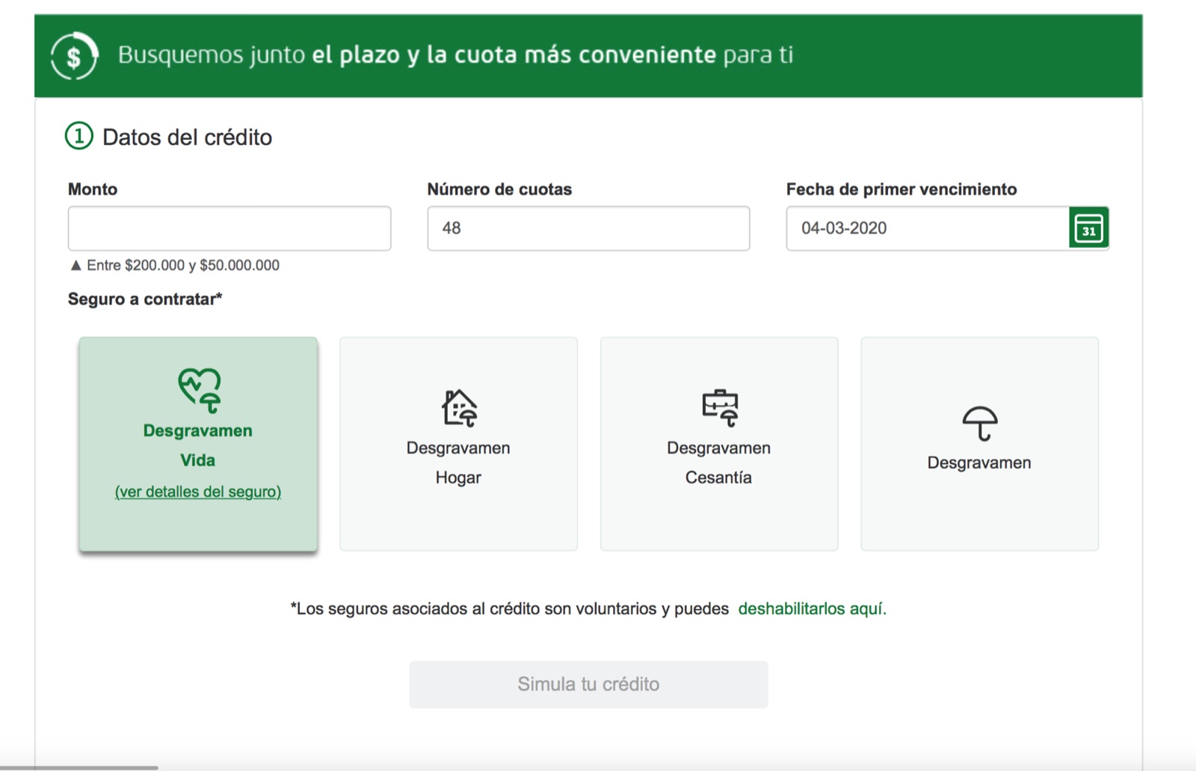Click the dollar circle icon in header
Image resolution: width=1196 pixels, height=771 pixels.
click(x=74, y=56)
